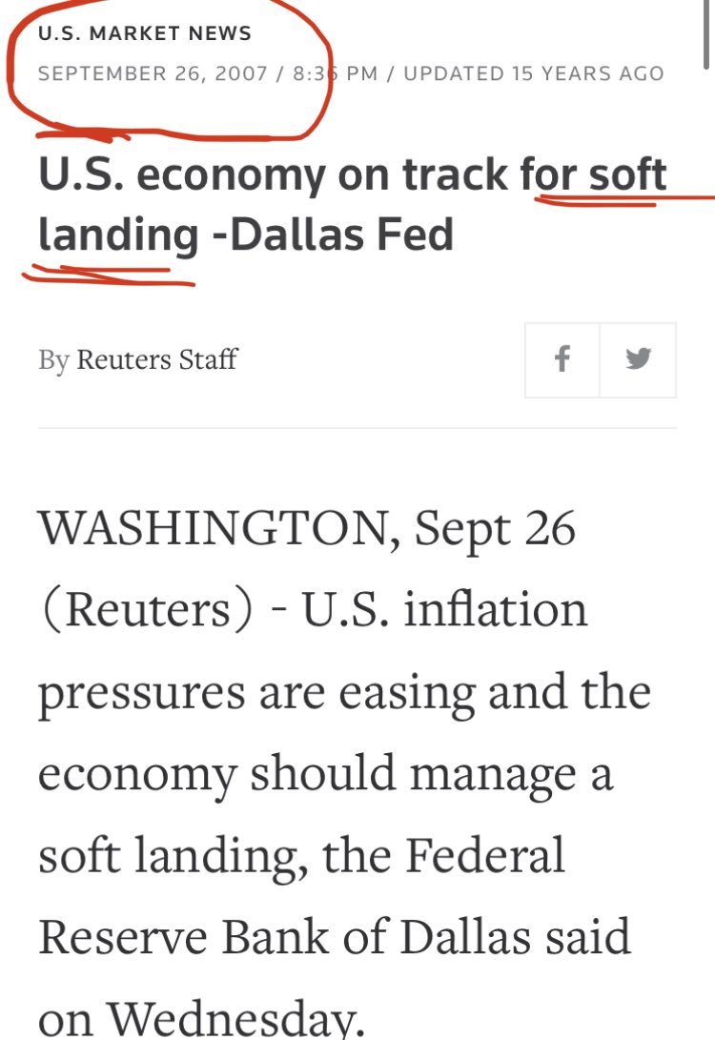Screen dimensions: 715x1040
Task: Click the "WASHINGTON, Sept 26" dateline
Action: [306, 530]
